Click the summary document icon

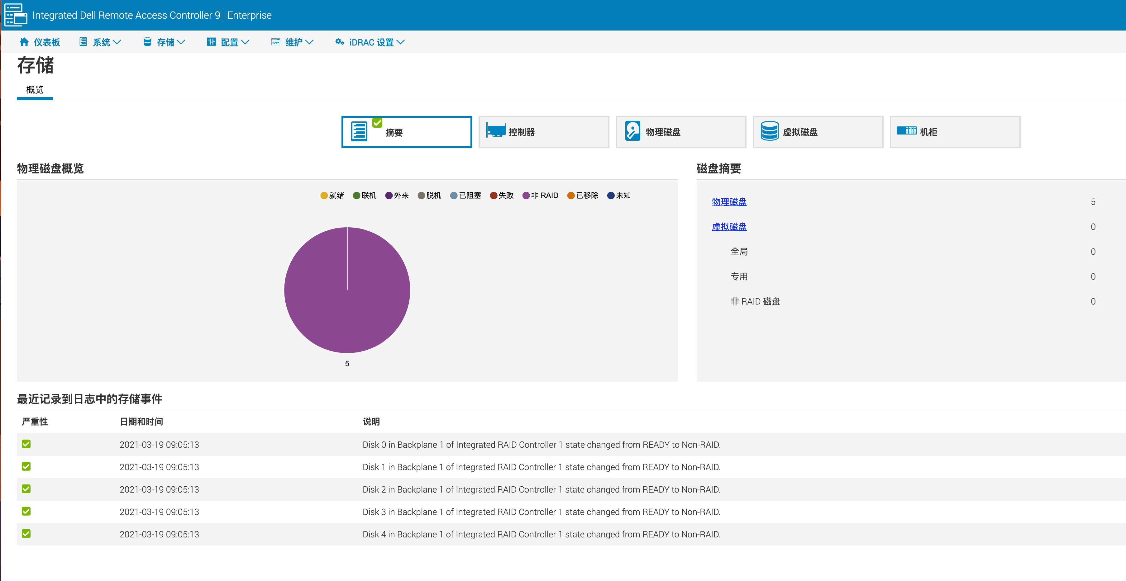point(359,131)
